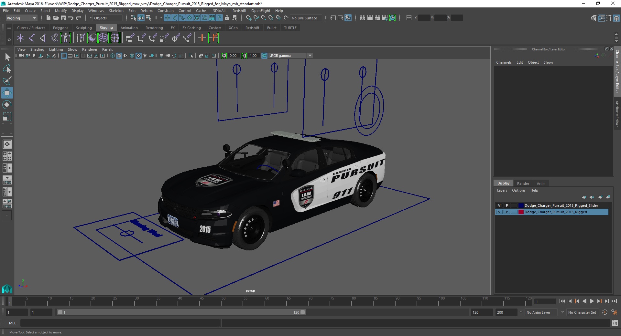Go to the start of playback range
The width and height of the screenshot is (621, 336).
[562, 301]
